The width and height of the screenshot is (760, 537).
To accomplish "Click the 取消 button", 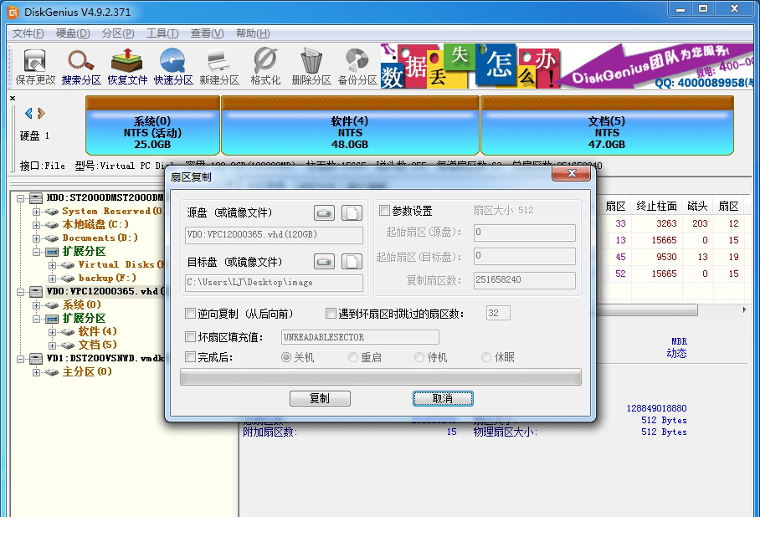I will click(443, 398).
